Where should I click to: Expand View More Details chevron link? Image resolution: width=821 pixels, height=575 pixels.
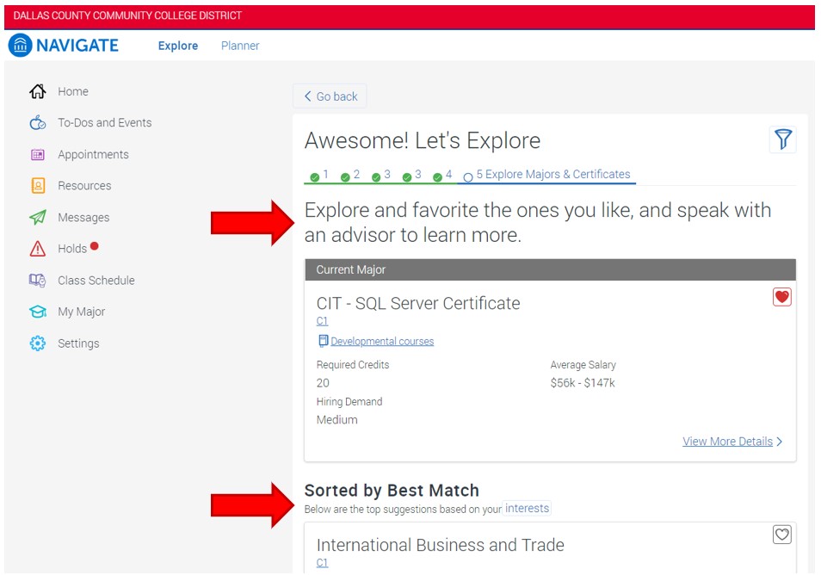pos(731,442)
